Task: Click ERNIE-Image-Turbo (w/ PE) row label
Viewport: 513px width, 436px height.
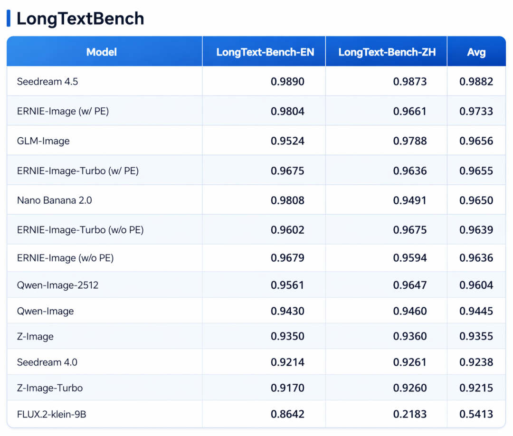Action: tap(78, 171)
